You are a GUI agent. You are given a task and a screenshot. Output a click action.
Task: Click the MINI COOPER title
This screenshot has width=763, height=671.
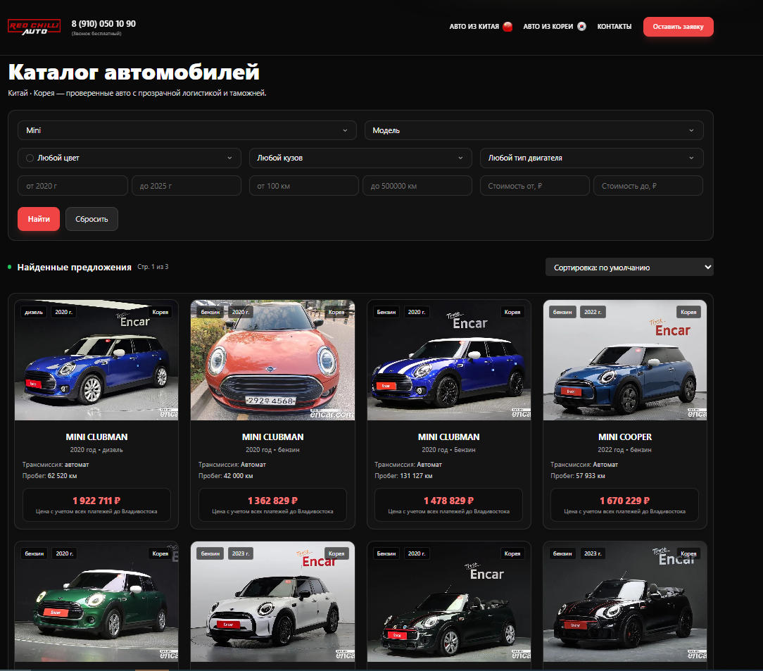(625, 437)
